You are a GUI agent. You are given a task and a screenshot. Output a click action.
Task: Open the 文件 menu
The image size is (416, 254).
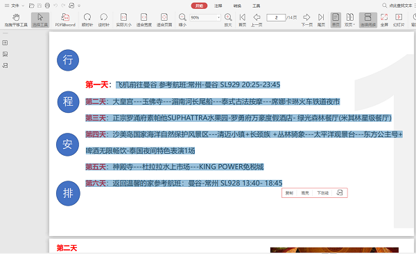click(x=15, y=6)
